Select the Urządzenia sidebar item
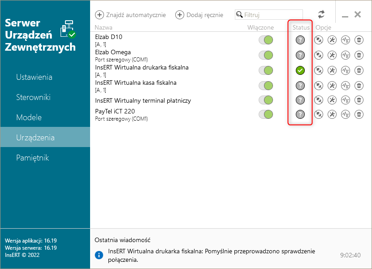 pyautogui.click(x=45, y=137)
